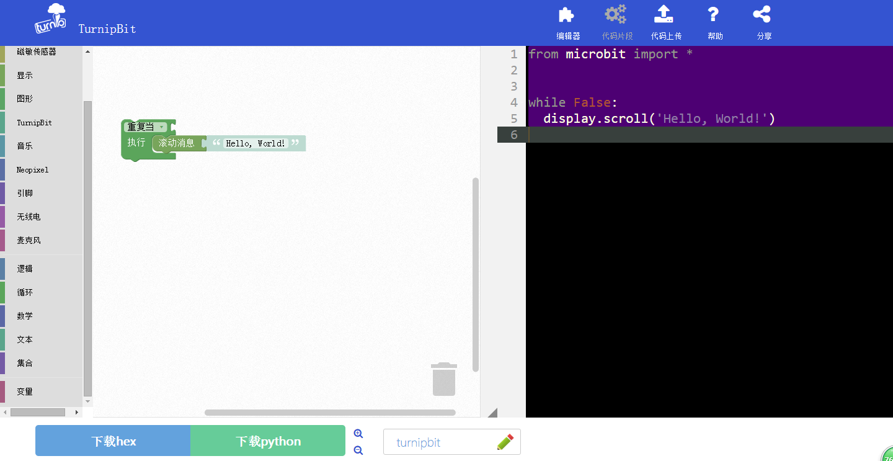Click line number 6 in gutter
Viewport: 893px width, 461px height.
click(x=513, y=135)
